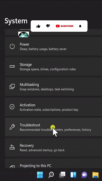Click the red SUBSCRIBE button
This screenshot has height=181, width=102.
click(x=64, y=26)
